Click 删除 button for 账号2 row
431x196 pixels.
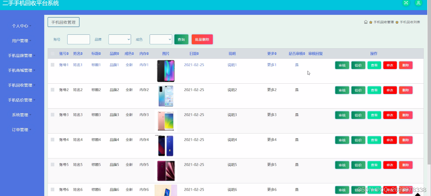point(406,90)
